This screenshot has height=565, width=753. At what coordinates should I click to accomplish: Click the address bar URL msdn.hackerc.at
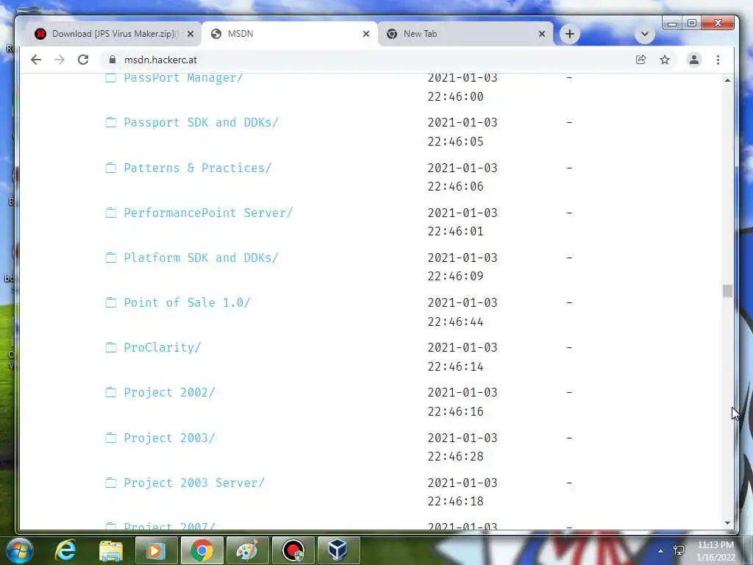click(x=160, y=60)
